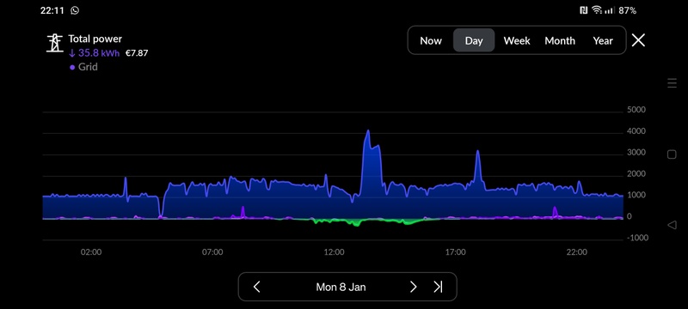This screenshot has width=688, height=309.
Task: Tap the 02:00 time axis label
Action: [x=91, y=252]
